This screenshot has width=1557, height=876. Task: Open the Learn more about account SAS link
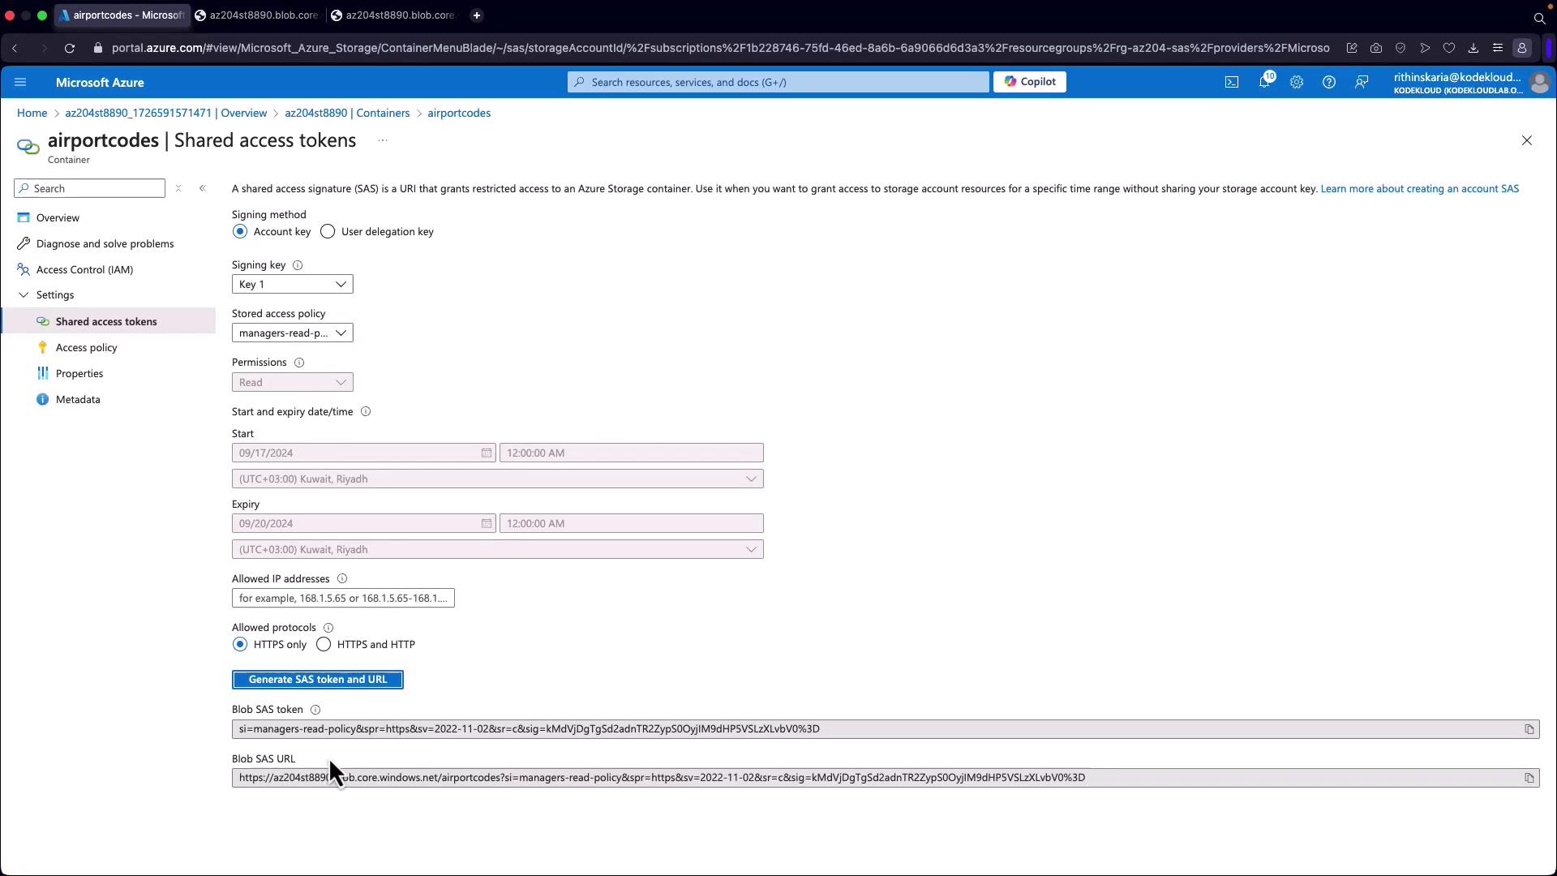pyautogui.click(x=1419, y=188)
